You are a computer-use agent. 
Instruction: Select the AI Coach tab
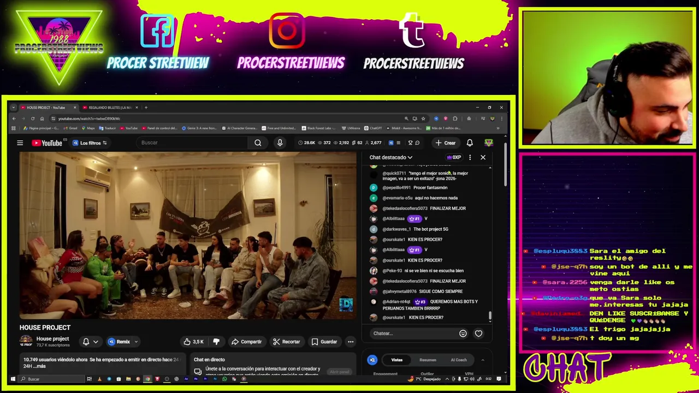(459, 360)
